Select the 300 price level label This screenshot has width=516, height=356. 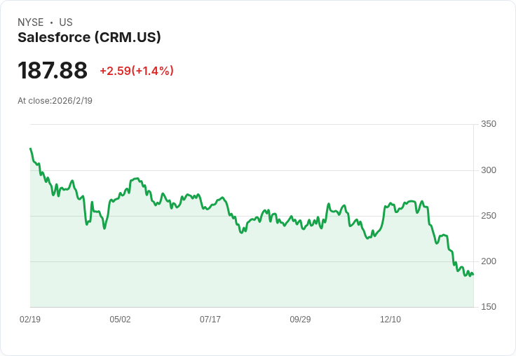[488, 170]
